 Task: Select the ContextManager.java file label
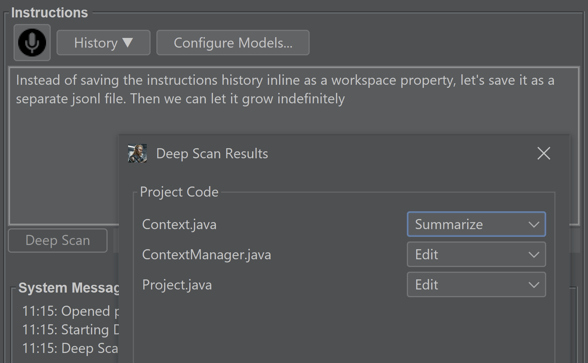point(206,255)
